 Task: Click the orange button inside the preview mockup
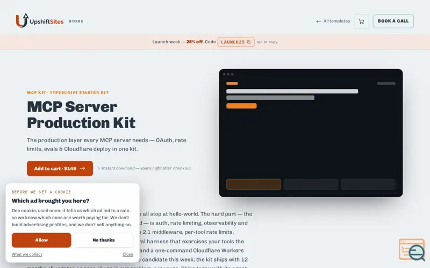[x=241, y=106]
